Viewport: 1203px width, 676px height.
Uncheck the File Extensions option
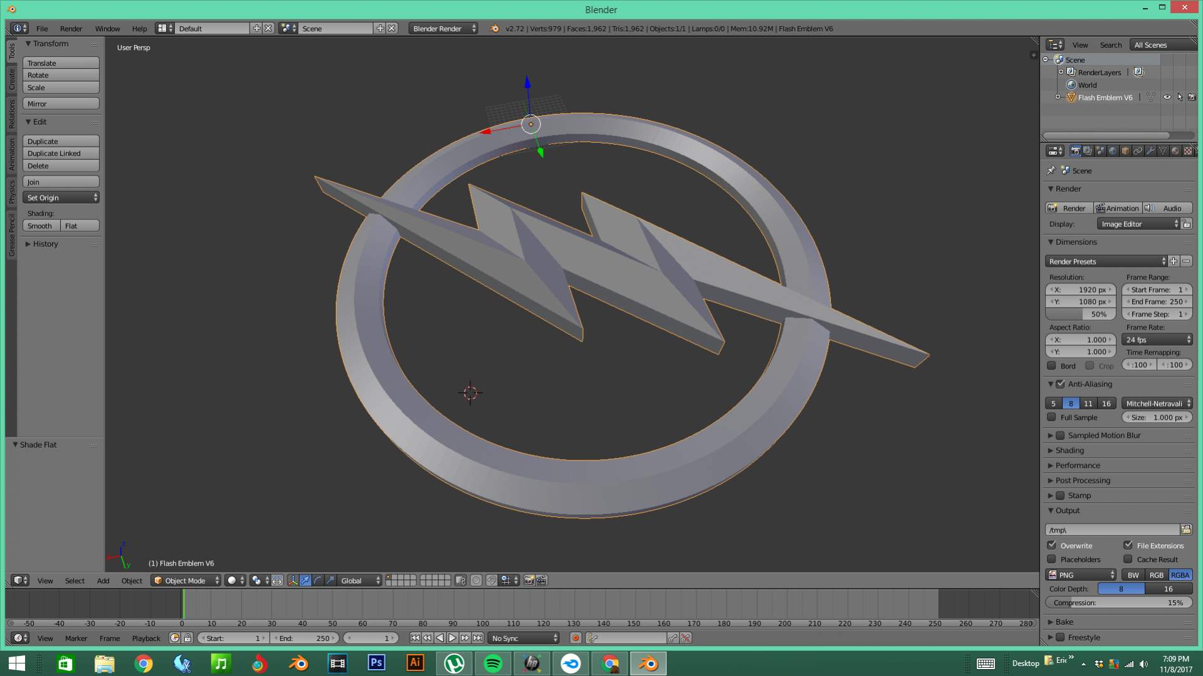[1128, 546]
